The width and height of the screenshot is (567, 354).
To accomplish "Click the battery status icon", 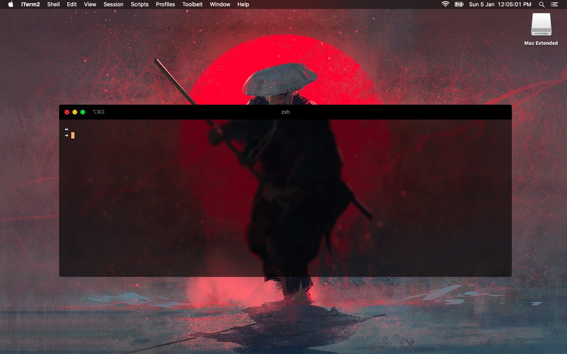I will pos(459,4).
